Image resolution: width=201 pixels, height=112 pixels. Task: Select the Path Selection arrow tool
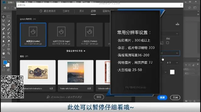[x=3, y=49]
